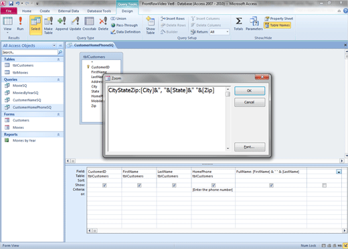Screen dimensions: 348x249
Task: Click the Pass-Through query option
Action: pyautogui.click(x=124, y=25)
